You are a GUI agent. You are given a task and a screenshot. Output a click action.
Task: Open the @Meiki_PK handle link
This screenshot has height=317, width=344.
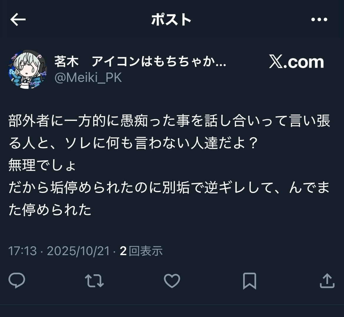click(88, 77)
